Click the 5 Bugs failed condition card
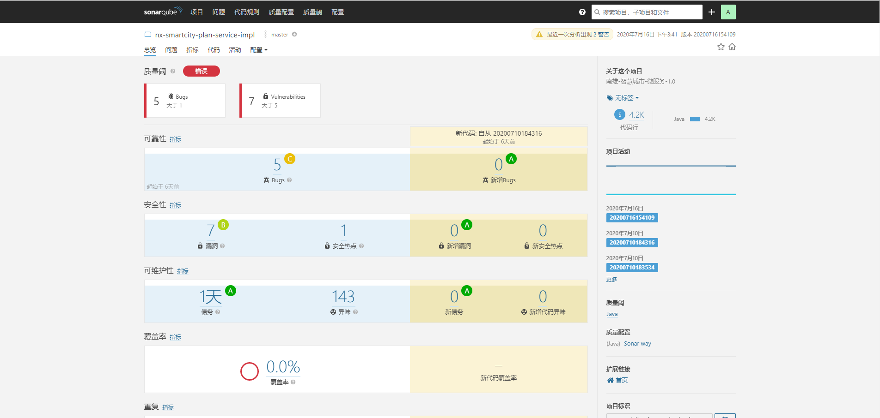The height and width of the screenshot is (418, 880). coord(185,101)
